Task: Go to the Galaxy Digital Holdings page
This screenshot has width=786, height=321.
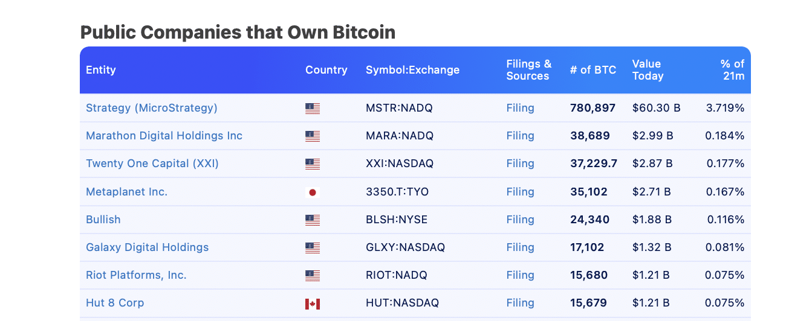Action: point(147,247)
